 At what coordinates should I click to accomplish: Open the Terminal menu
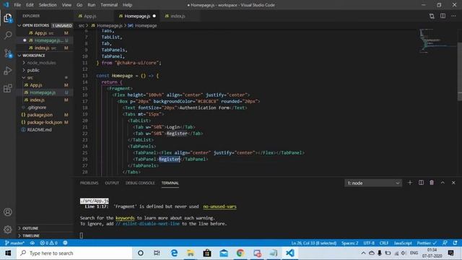tap(109, 5)
